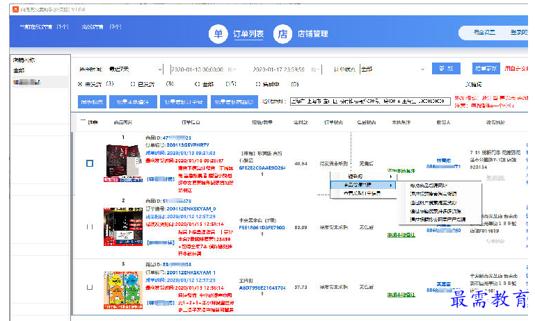The width and height of the screenshot is (535, 321).
Task: Click order number 200113GSVPHR7V
Action: [x=188, y=145]
